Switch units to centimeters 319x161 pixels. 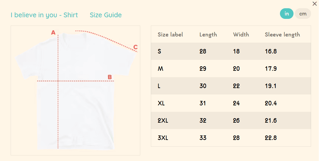click(x=303, y=14)
